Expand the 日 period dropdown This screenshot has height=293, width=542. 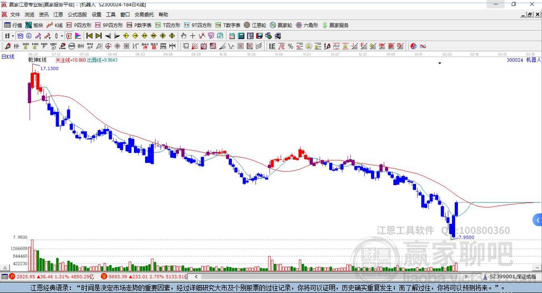(x=13, y=36)
